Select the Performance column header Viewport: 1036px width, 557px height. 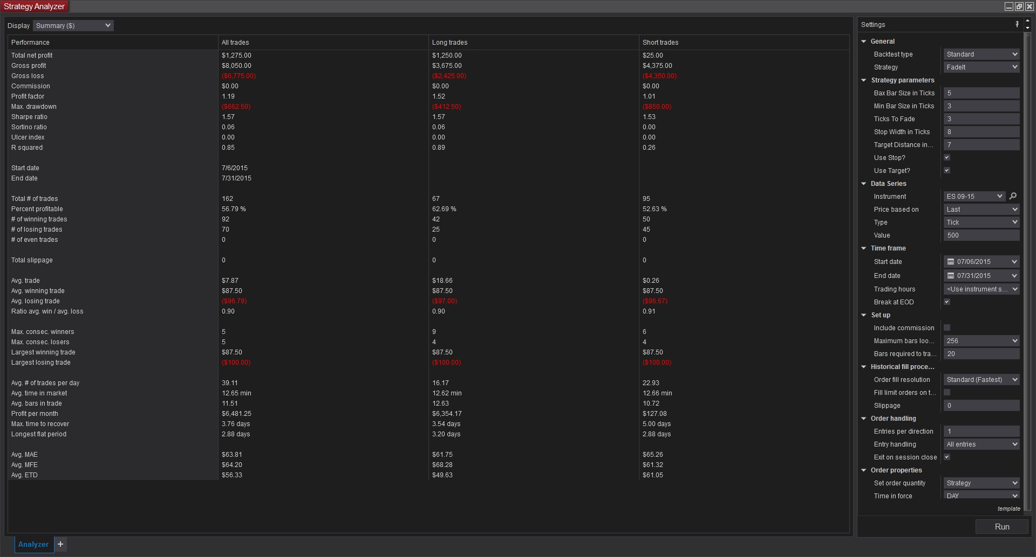tap(113, 43)
